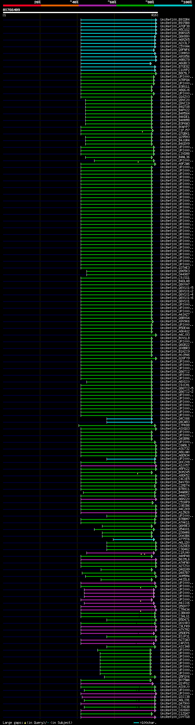The height and width of the screenshot is (725, 195).
Task: Click label UniRef100_A6L1D0
Action: (175, 543)
